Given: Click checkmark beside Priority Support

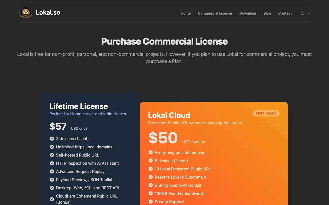Looking at the screenshot, I should coord(151,202).
